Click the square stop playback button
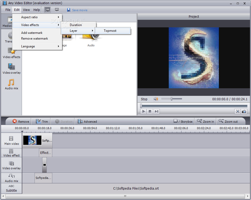The image size is (251, 200). pyautogui.click(x=150, y=111)
